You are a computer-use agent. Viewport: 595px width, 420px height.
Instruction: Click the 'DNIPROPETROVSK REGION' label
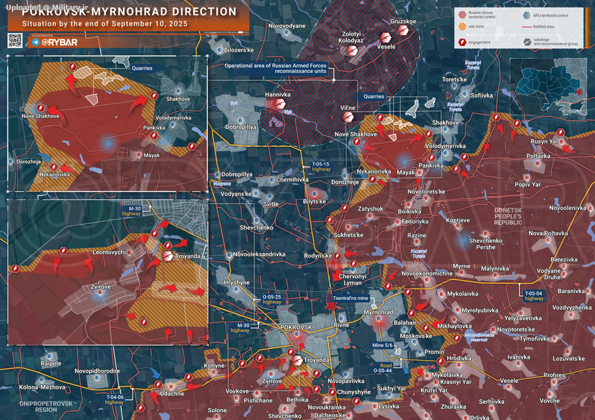(x=46, y=407)
